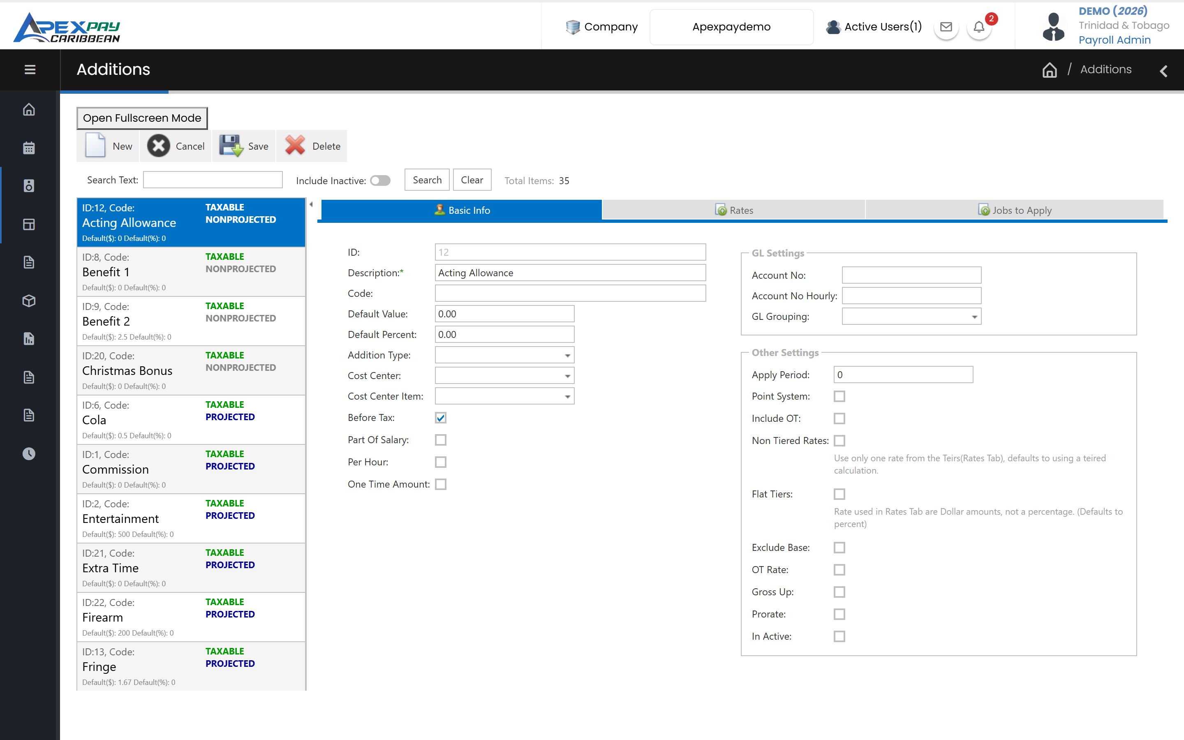
Task: Enable the Gross Up checkbox
Action: point(839,592)
